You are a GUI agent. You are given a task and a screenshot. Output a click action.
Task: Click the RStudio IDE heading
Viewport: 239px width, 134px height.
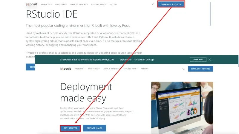(52, 14)
